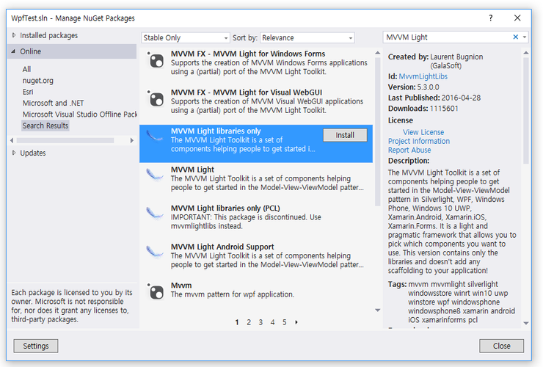This screenshot has height=367, width=543.
Task: Click the Mvvm package icon
Action: (156, 292)
